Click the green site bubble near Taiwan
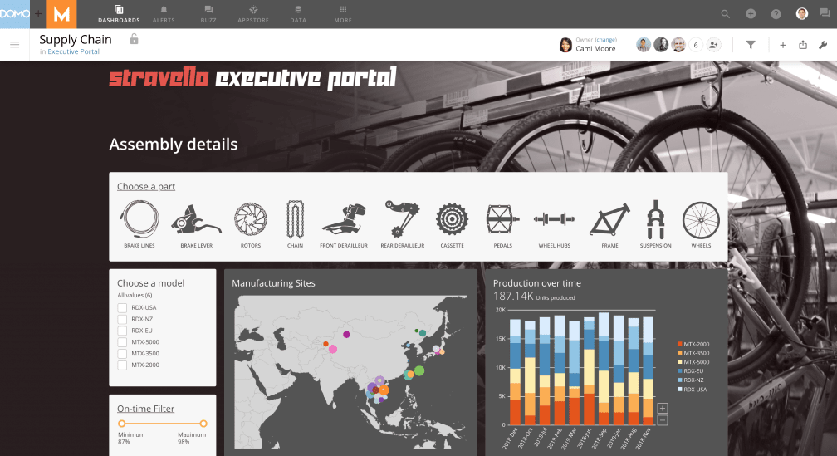 419,370
